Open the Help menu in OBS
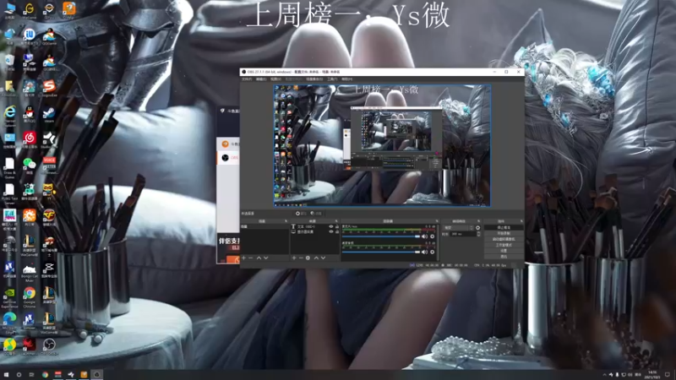This screenshot has height=380, width=676. (346, 79)
